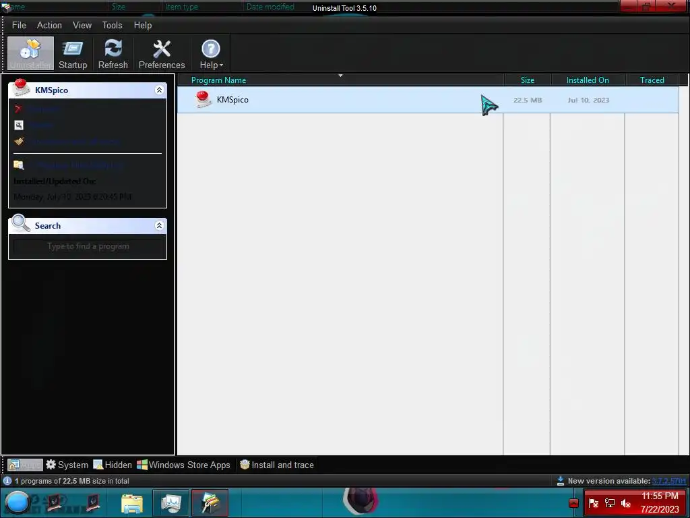Open the system monitor taskbar icon
Screen dimensions: 690x518
(x=171, y=503)
